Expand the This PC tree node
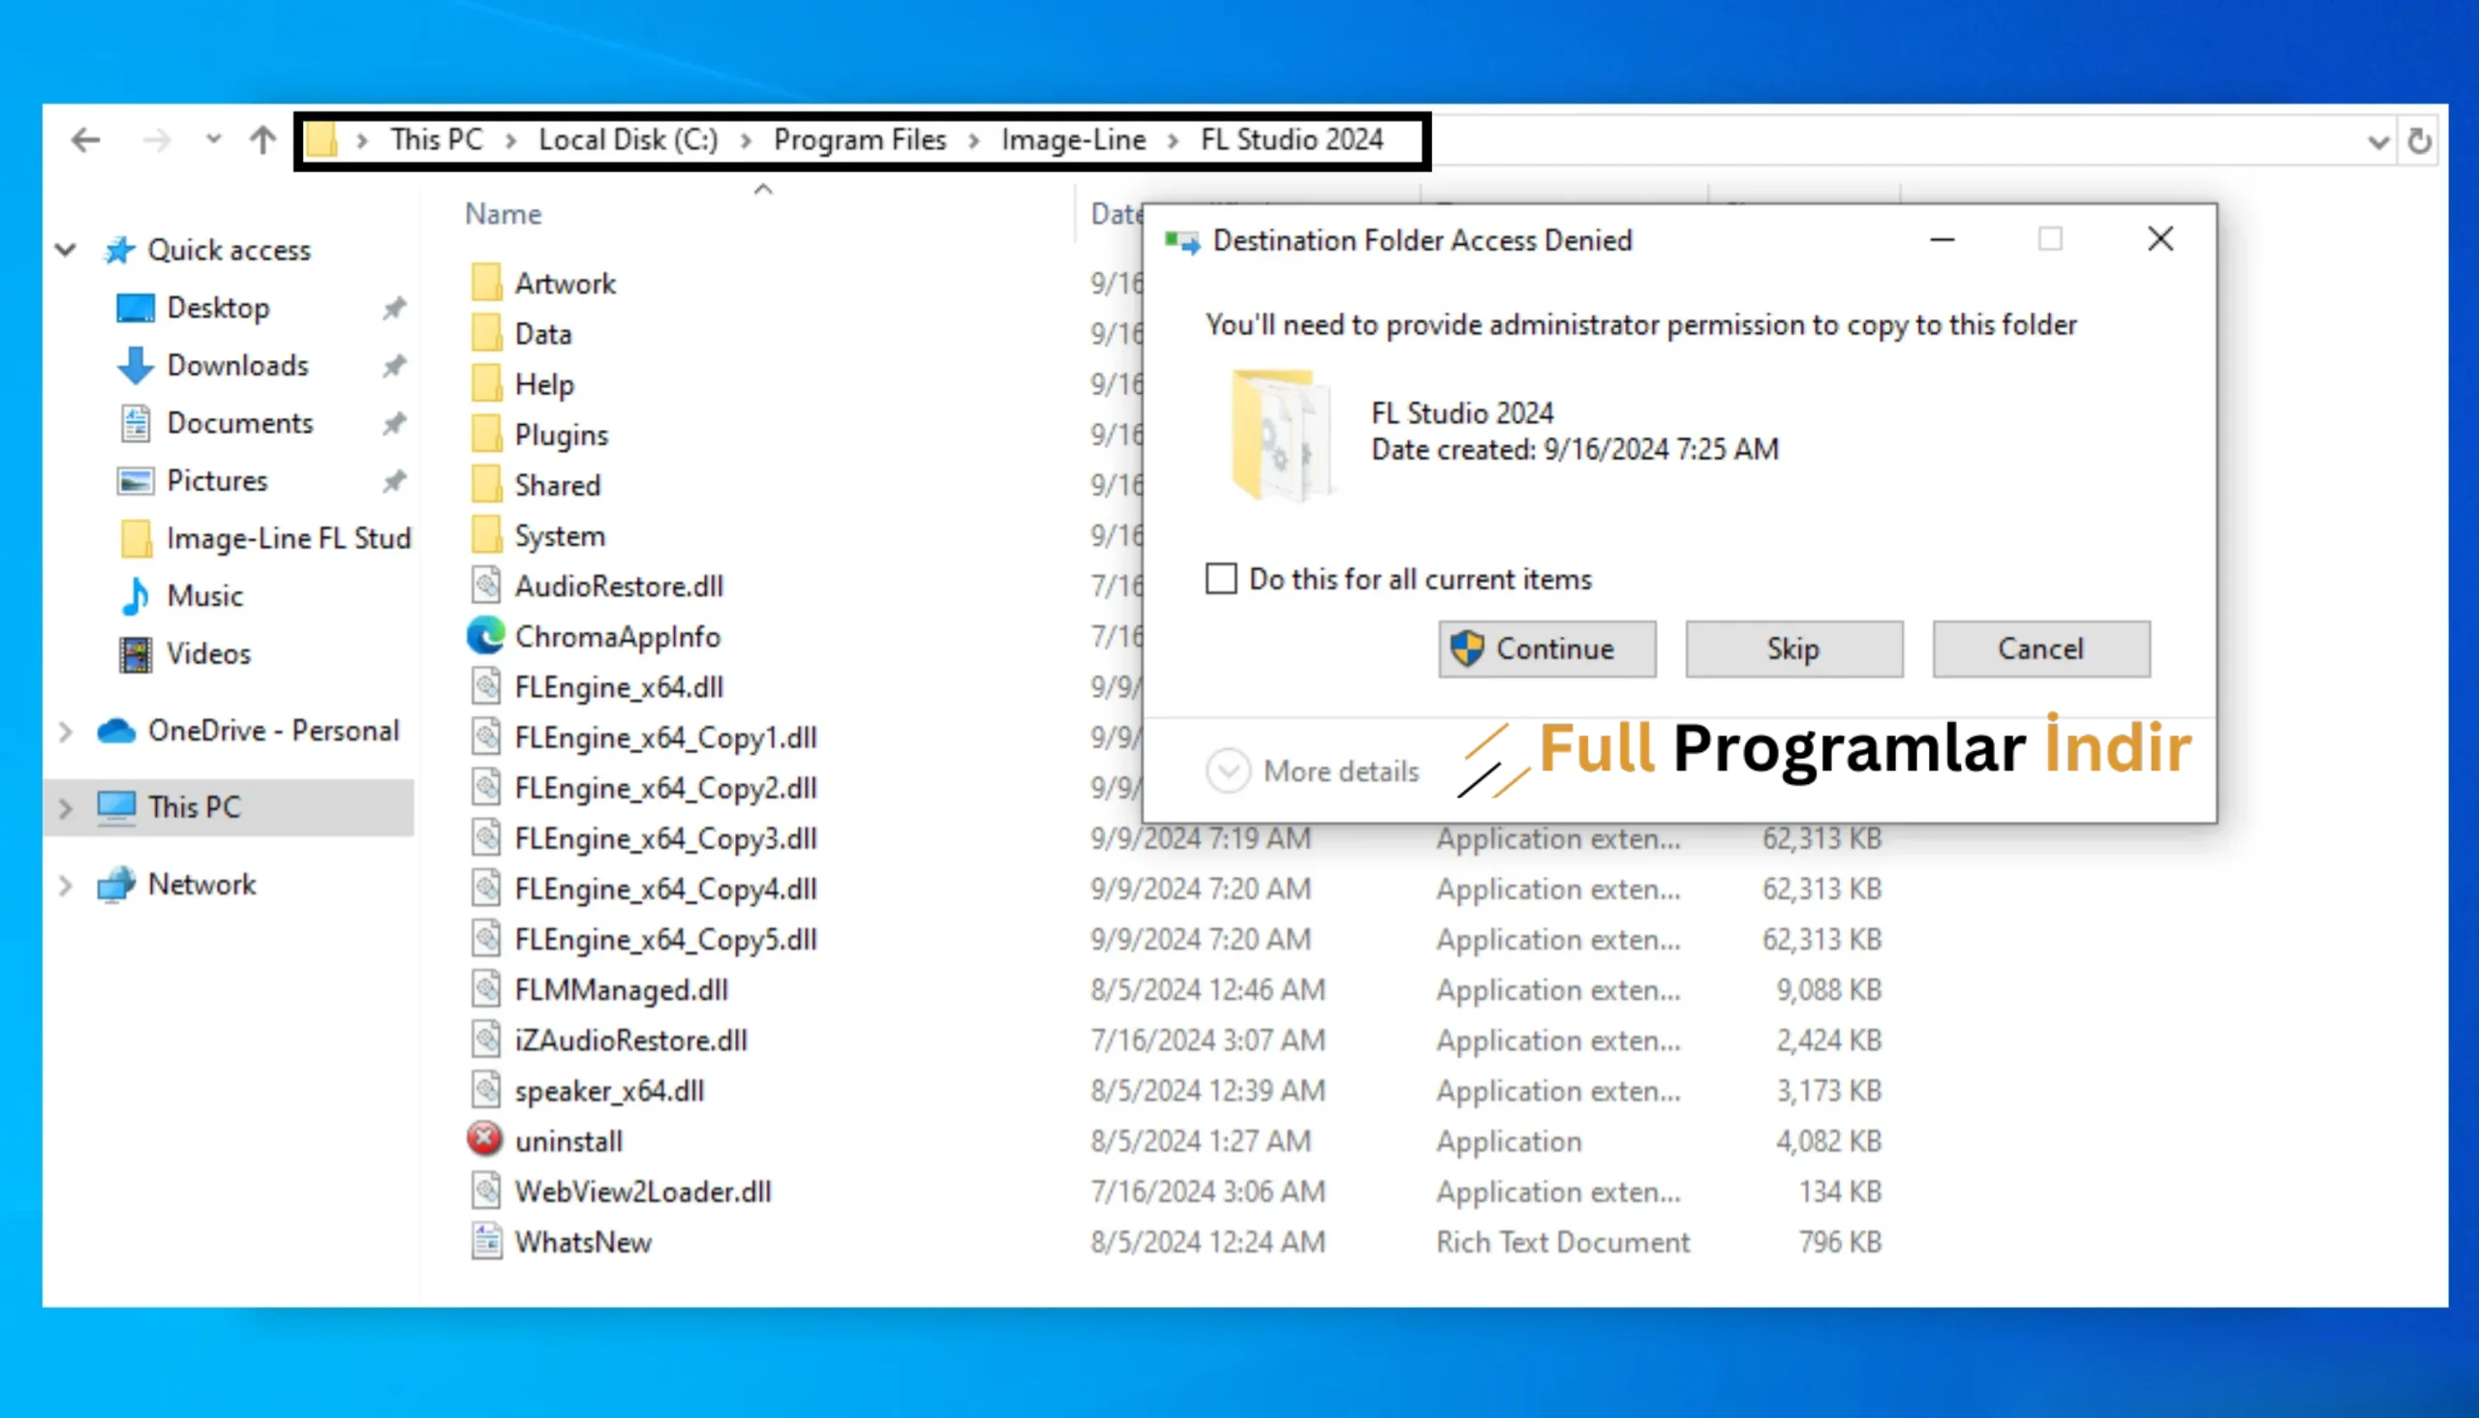2479x1418 pixels. click(x=65, y=807)
